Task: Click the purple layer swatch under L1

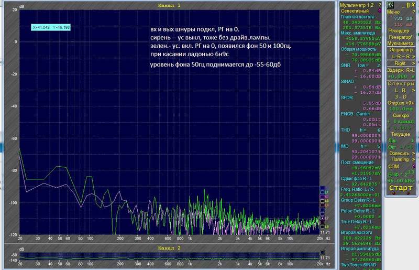Action: click(322, 197)
